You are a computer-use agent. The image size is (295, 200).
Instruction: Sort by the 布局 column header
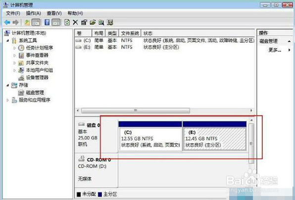point(98,33)
